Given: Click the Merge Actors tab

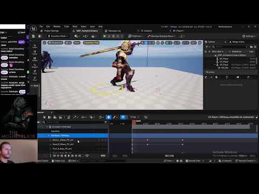Looking at the screenshot, I should click(x=237, y=42).
